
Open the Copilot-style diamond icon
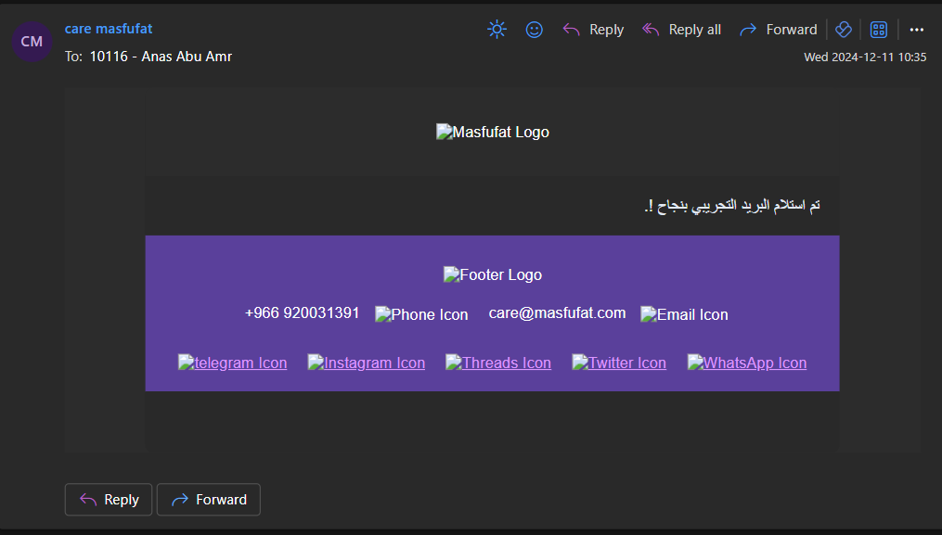pyautogui.click(x=844, y=30)
